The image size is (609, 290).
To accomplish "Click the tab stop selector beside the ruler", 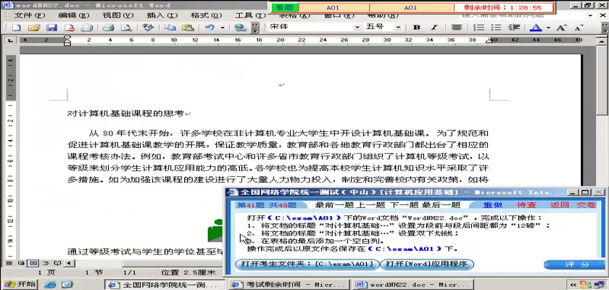I will (x=9, y=40).
